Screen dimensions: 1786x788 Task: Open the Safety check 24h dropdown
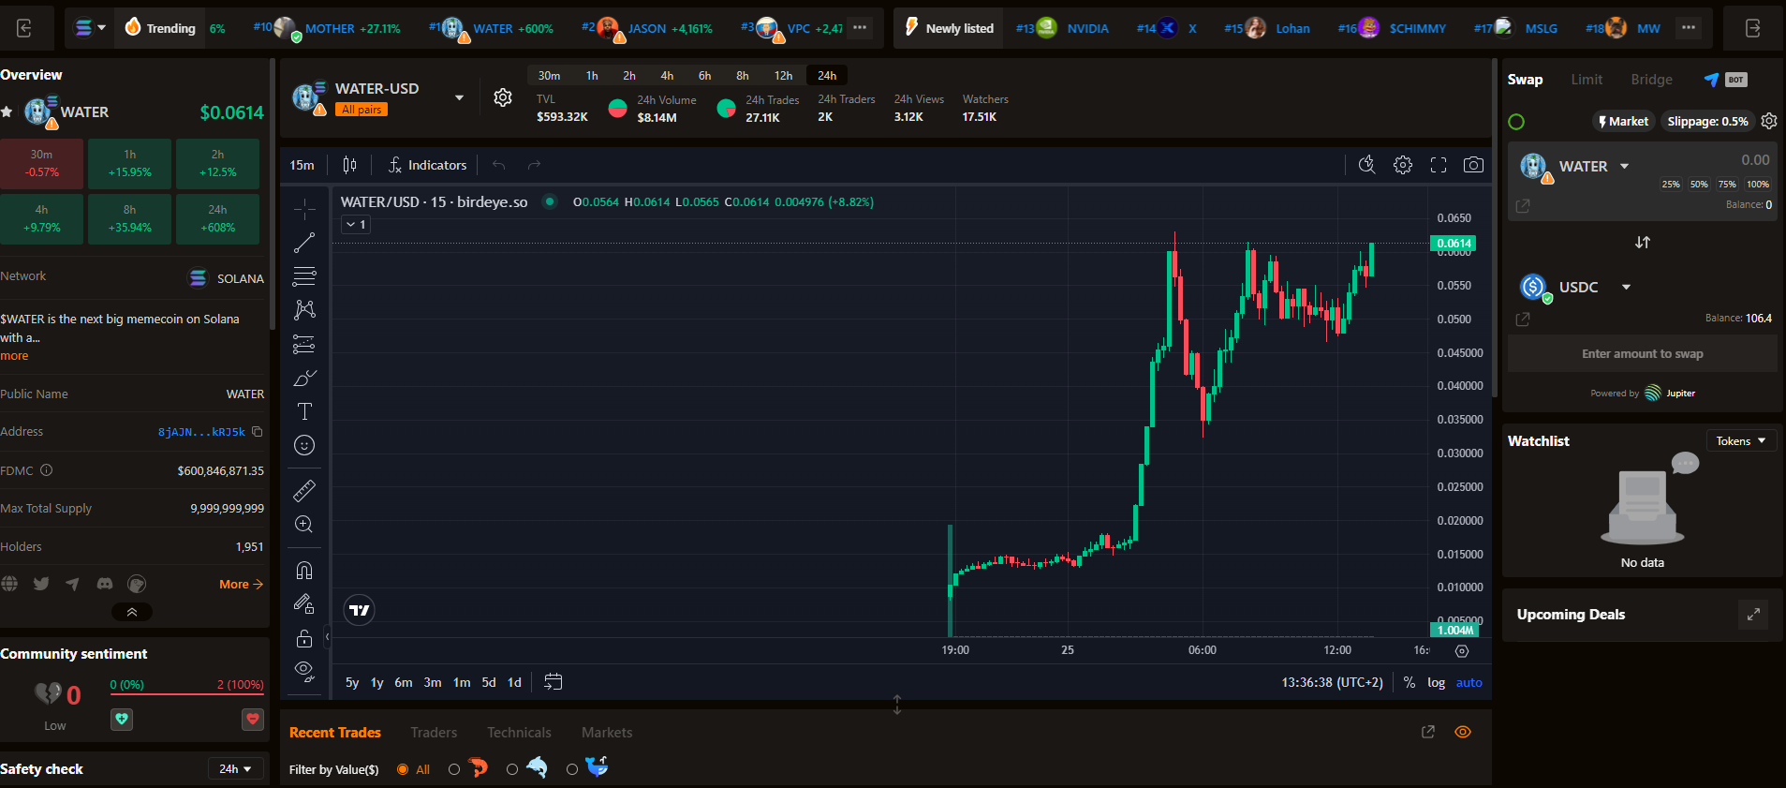click(234, 769)
